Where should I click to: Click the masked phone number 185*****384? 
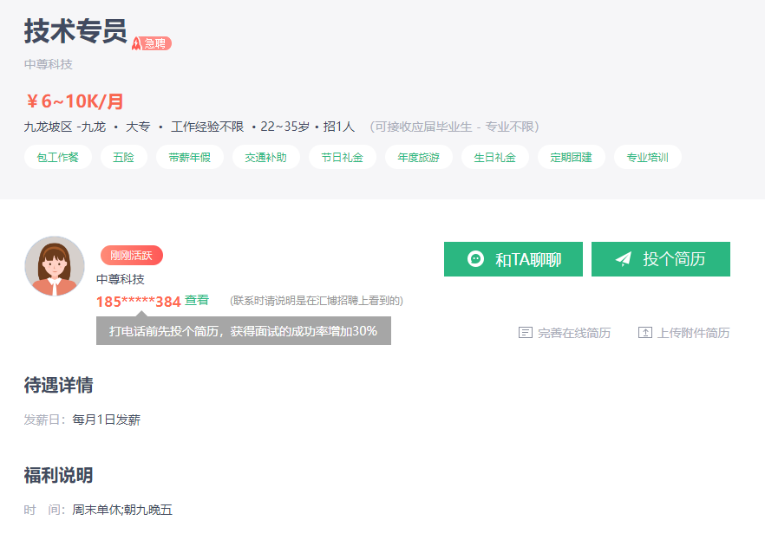[139, 302]
